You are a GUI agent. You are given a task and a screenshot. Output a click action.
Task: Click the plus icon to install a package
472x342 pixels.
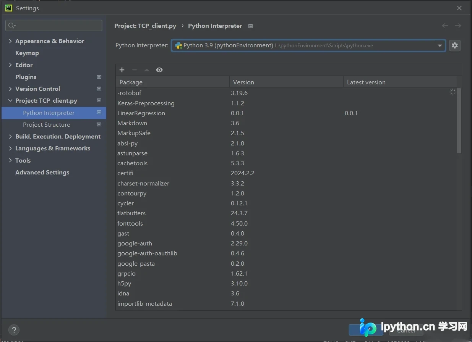[122, 70]
